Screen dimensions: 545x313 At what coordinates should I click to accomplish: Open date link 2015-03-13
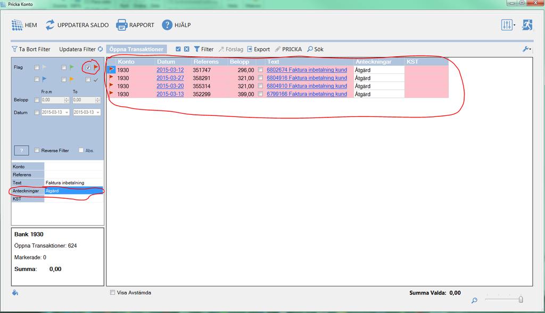click(170, 94)
